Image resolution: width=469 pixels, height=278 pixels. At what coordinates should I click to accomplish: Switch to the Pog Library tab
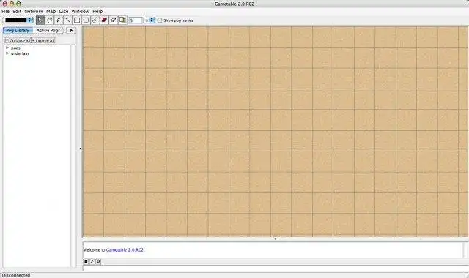click(18, 31)
